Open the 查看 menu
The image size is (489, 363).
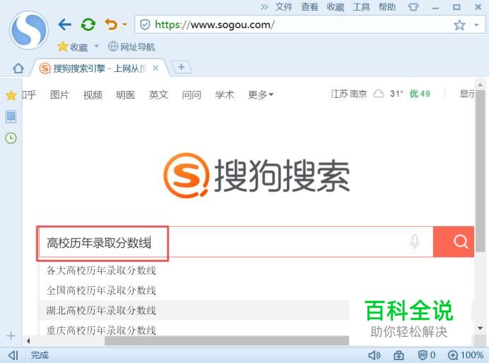[310, 6]
